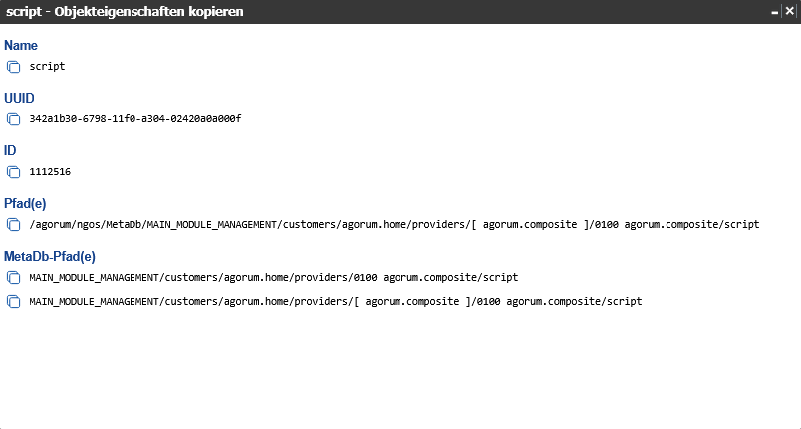The height and width of the screenshot is (429, 801).
Task: Click the 'MetaDb-Pfad(e)' section heading
Action: tap(50, 257)
